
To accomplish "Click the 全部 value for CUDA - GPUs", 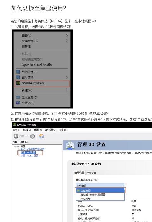I will click(134, 206).
